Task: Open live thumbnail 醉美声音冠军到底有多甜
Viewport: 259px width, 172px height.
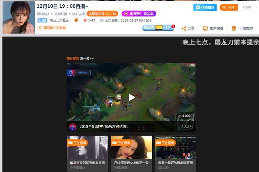Action: click(x=87, y=147)
